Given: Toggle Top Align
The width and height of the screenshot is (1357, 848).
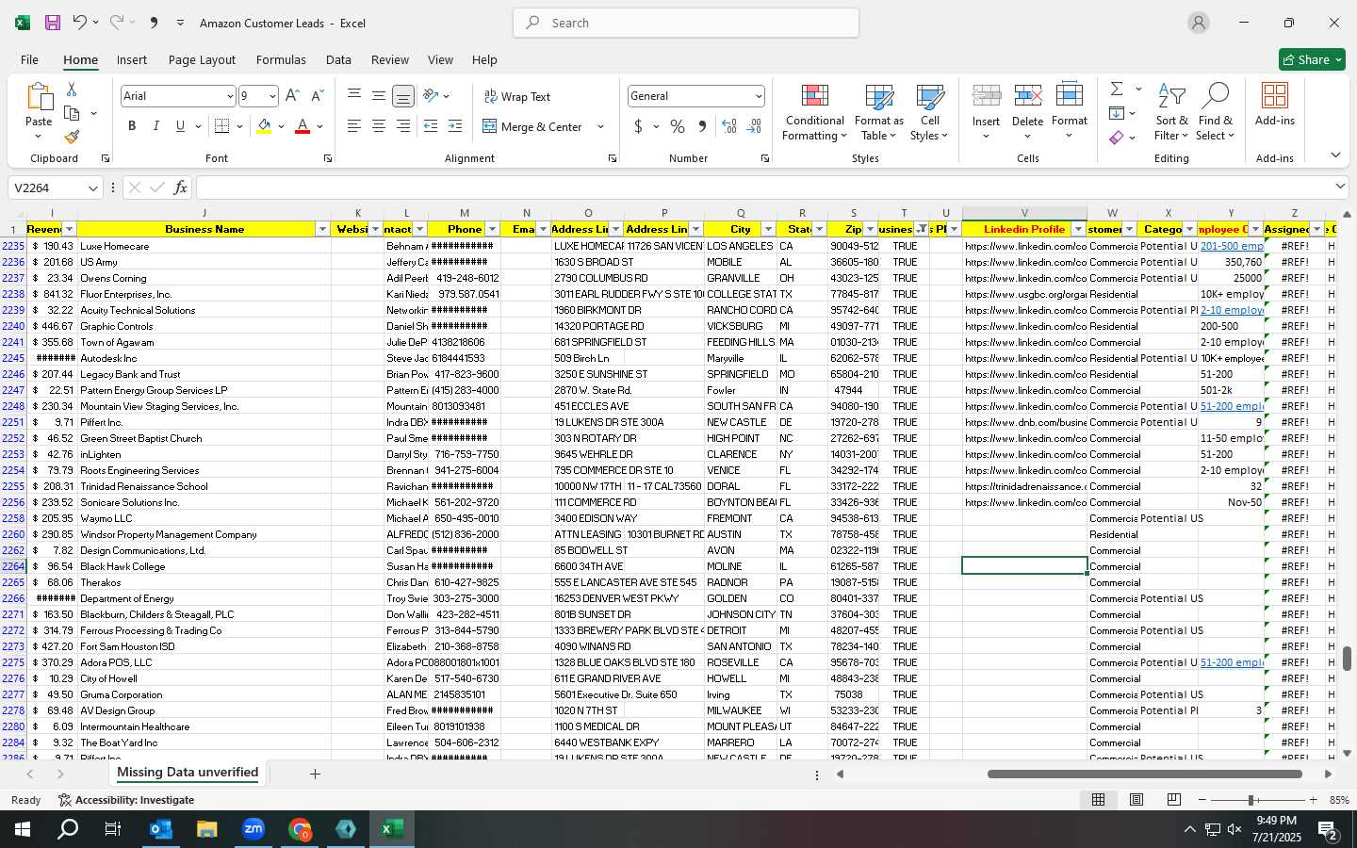Looking at the screenshot, I should tap(354, 95).
